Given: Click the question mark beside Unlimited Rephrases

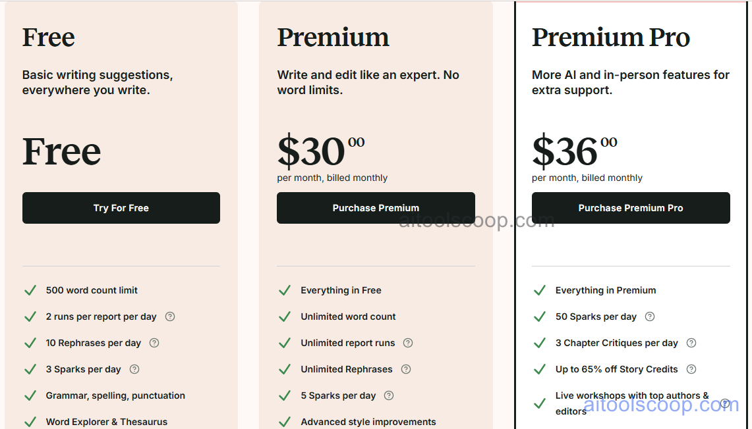Looking at the screenshot, I should [x=406, y=369].
